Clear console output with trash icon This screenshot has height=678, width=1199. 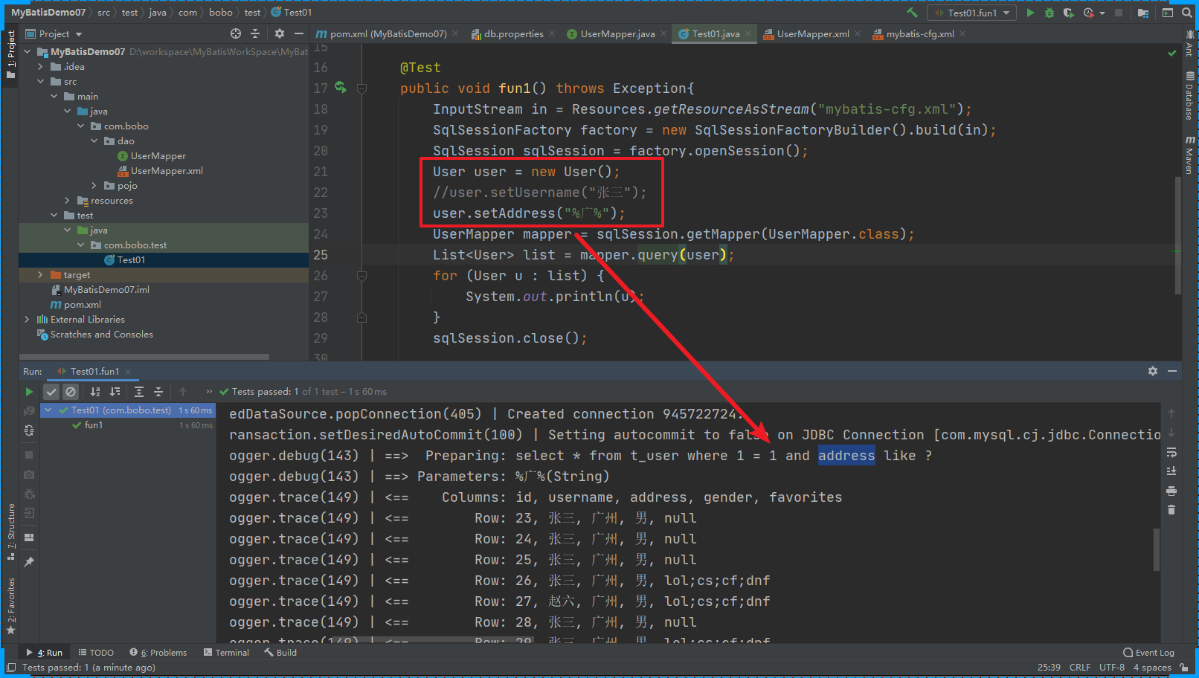[x=1171, y=510]
